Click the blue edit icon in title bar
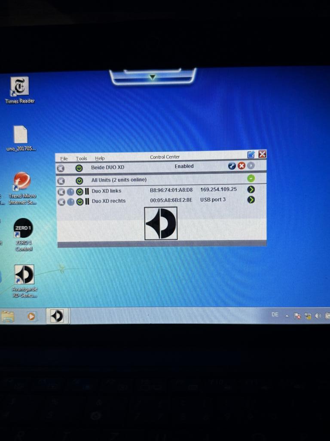Viewport: 330px width, 441px height. click(251, 154)
